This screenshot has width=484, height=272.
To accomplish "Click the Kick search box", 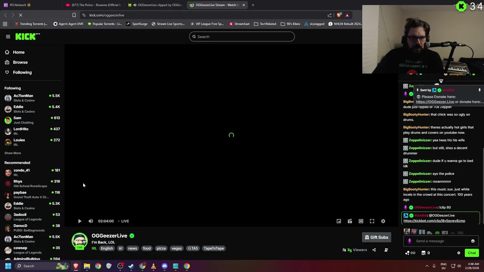I will coord(242,37).
